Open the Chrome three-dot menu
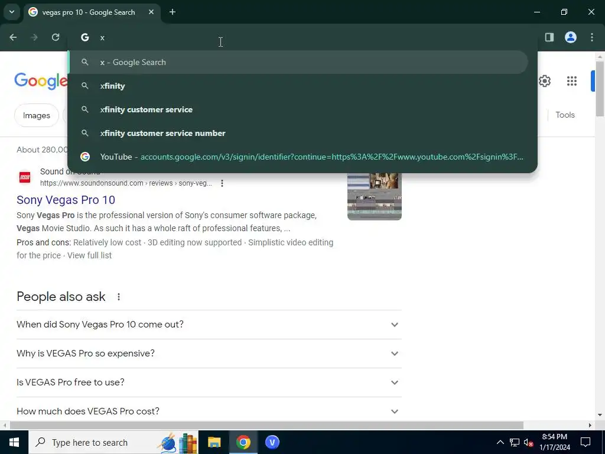Image resolution: width=605 pixels, height=454 pixels. pyautogui.click(x=592, y=37)
